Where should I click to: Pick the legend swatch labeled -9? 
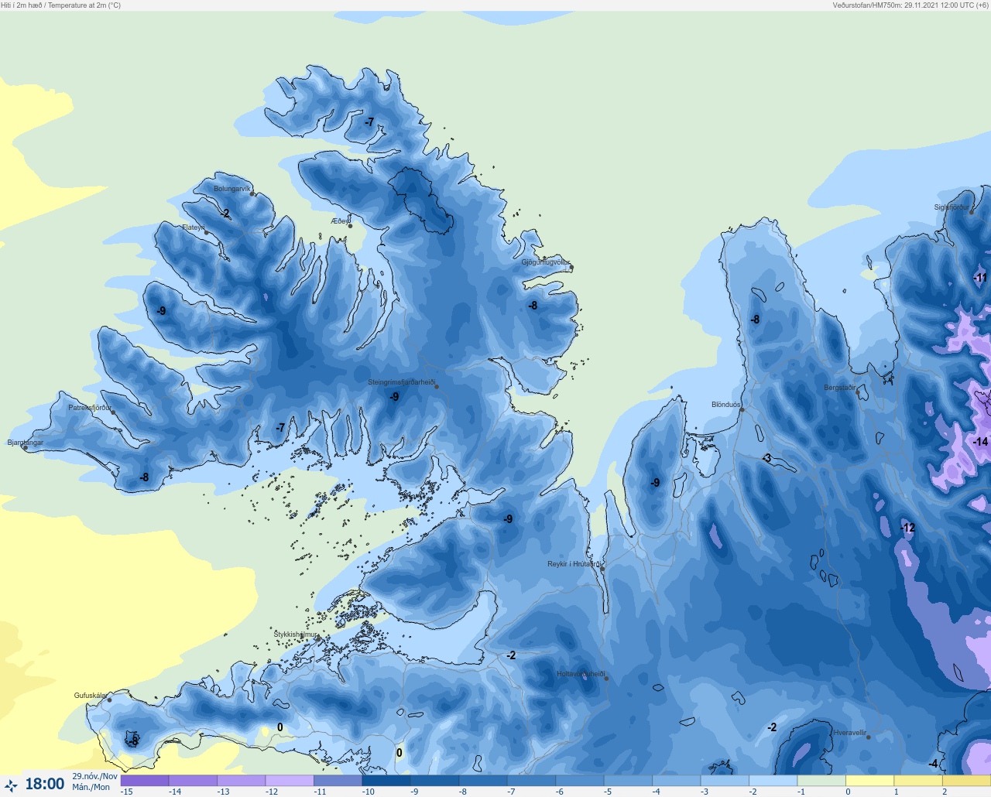pyautogui.click(x=434, y=782)
